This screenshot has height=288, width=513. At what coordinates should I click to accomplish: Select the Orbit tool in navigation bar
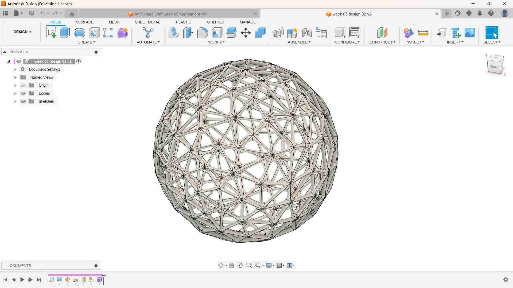point(221,265)
